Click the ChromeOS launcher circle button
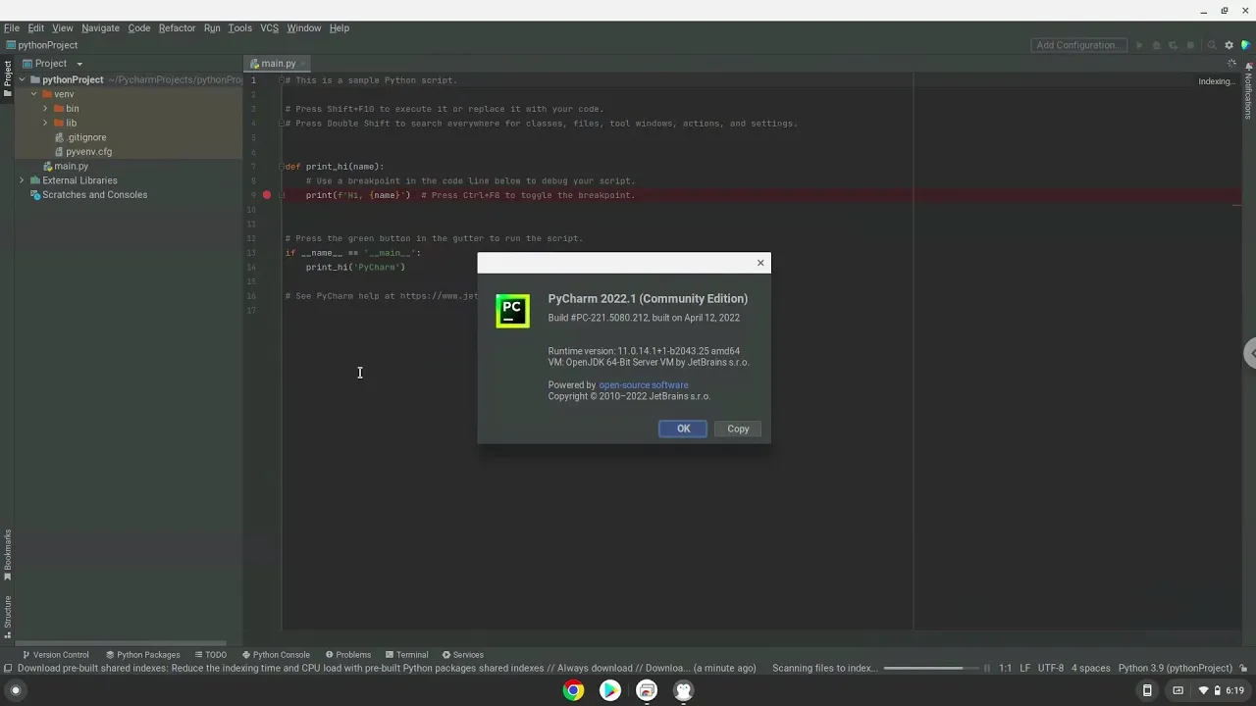 tap(15, 690)
